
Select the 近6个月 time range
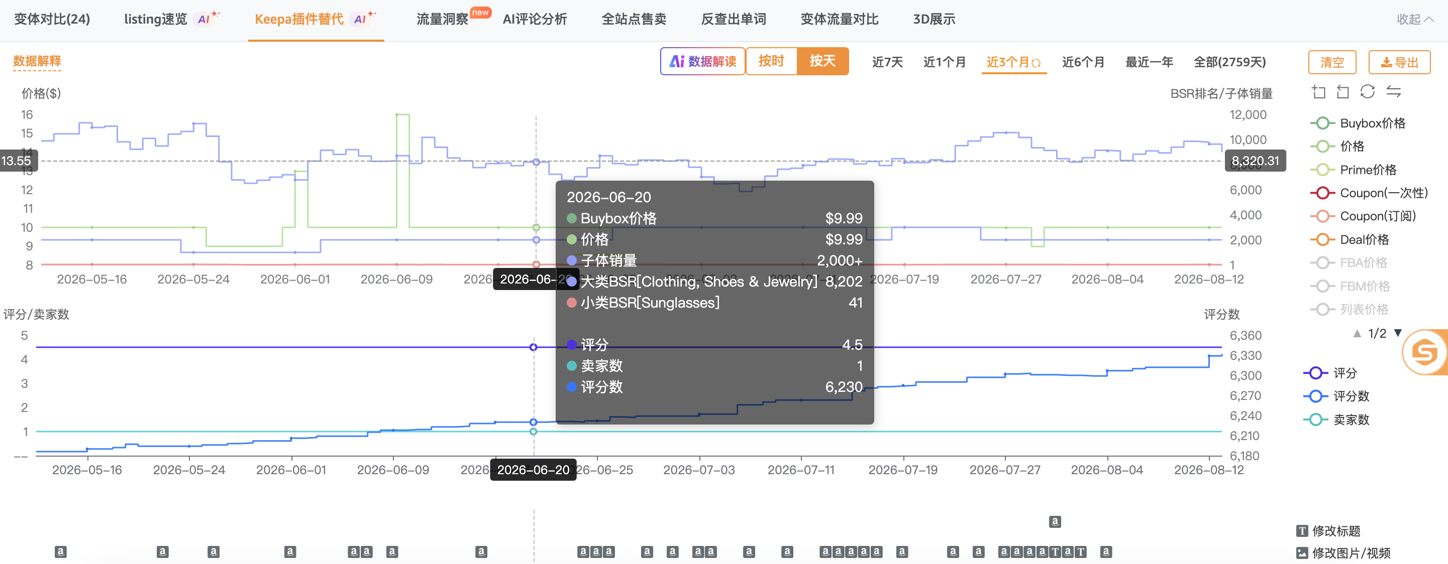click(1083, 62)
